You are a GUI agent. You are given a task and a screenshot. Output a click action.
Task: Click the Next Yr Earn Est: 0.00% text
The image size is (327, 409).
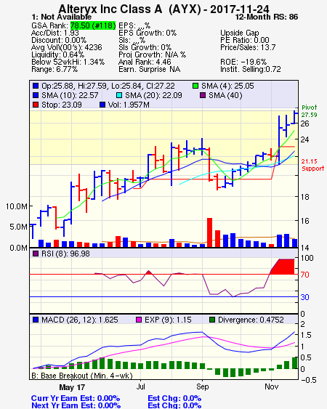pyautogui.click(x=76, y=405)
